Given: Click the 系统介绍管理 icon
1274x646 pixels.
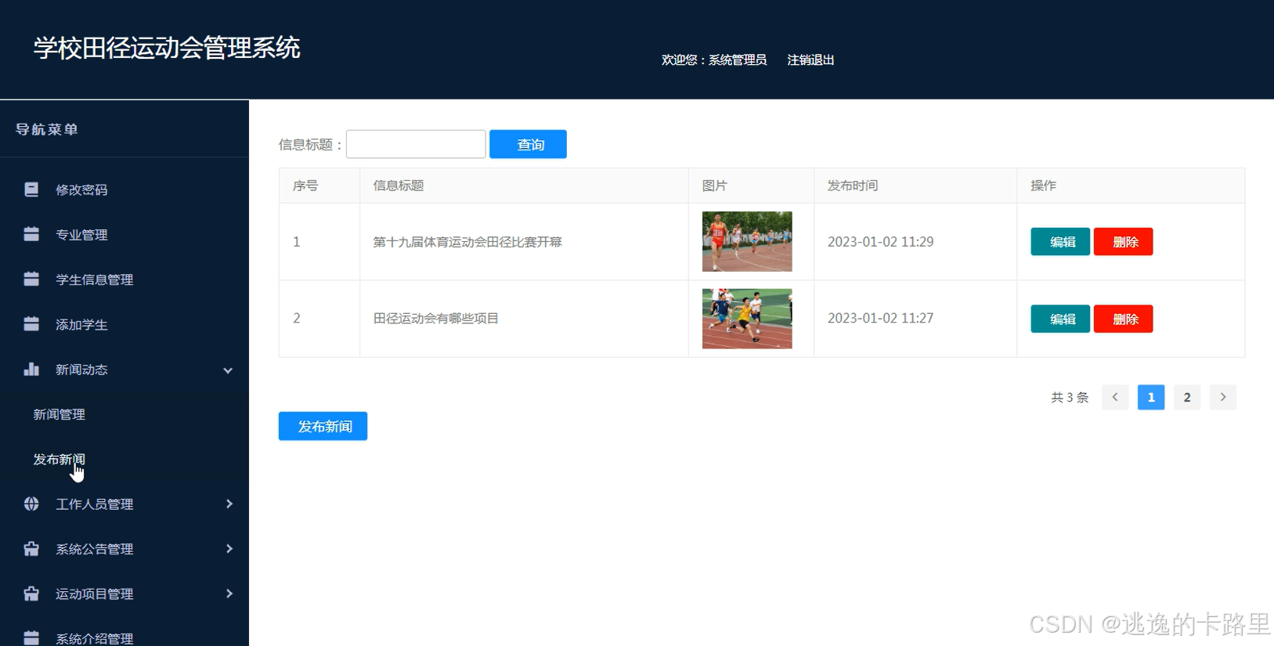Looking at the screenshot, I should (x=31, y=638).
